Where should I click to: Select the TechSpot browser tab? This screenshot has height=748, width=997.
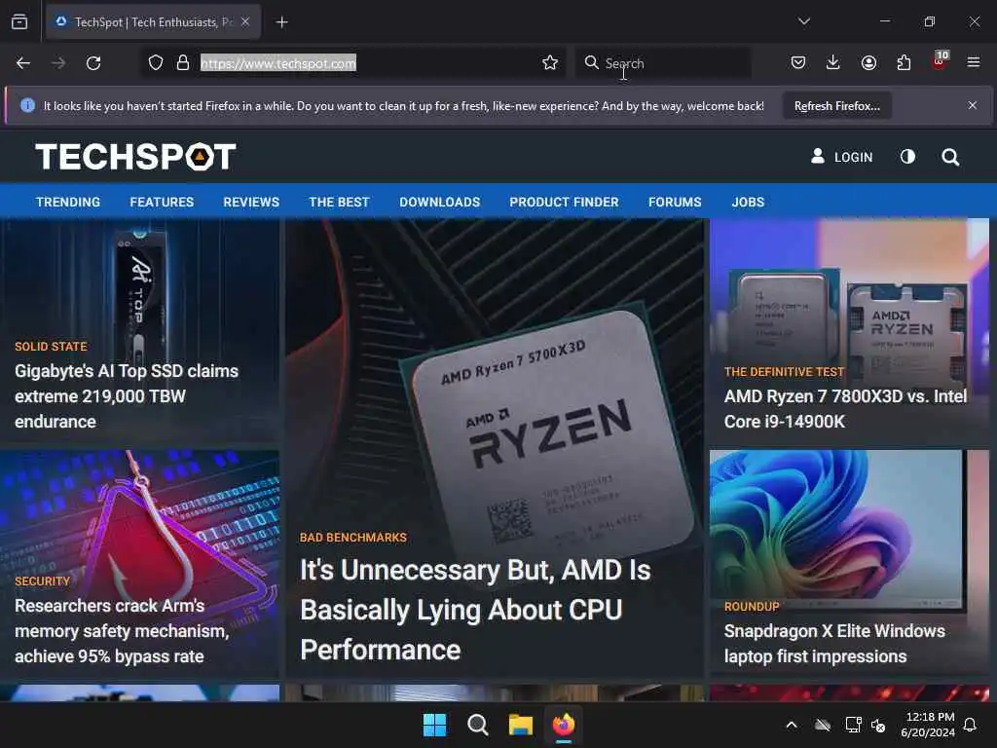coord(153,22)
